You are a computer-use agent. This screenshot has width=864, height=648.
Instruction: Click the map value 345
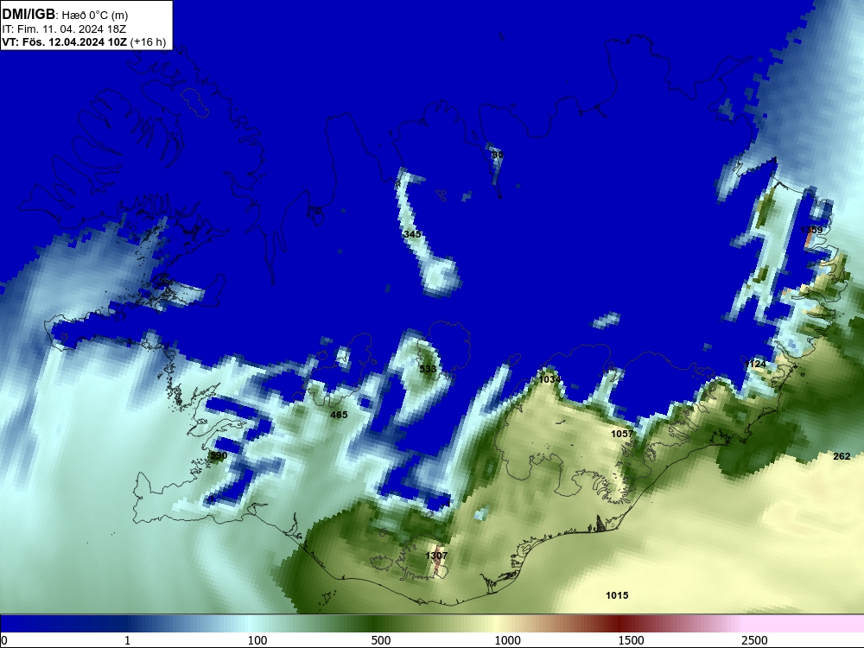pos(412,234)
